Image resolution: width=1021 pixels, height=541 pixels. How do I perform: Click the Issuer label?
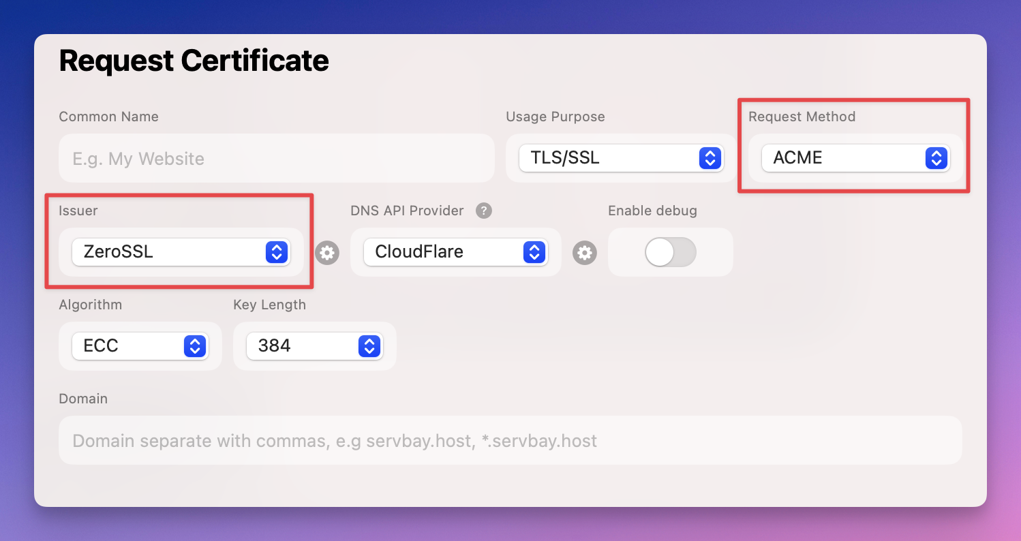78,211
